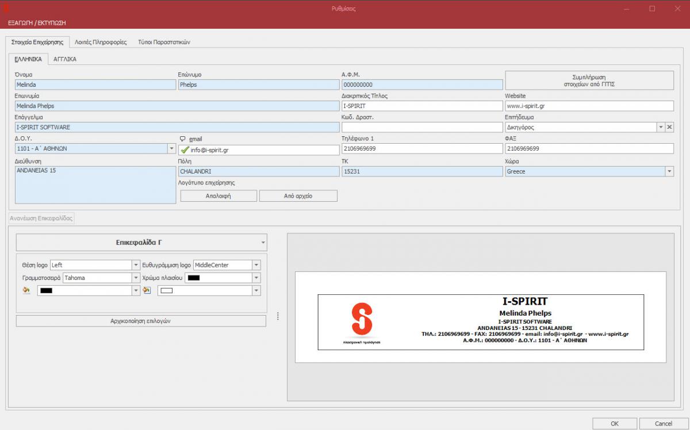
Task: Click the Όνομα field containing Melinda
Action: pos(95,85)
